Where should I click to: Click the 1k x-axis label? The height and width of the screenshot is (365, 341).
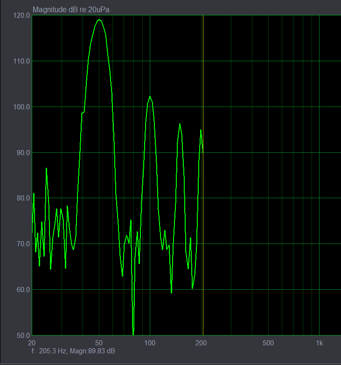pyautogui.click(x=320, y=343)
